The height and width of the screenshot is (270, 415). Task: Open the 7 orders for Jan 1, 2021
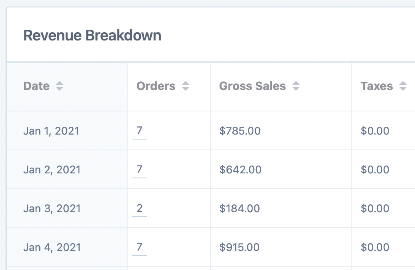pos(139,130)
